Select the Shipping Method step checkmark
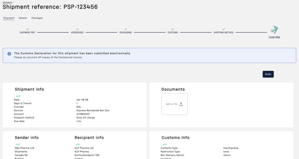 pos(223,29)
